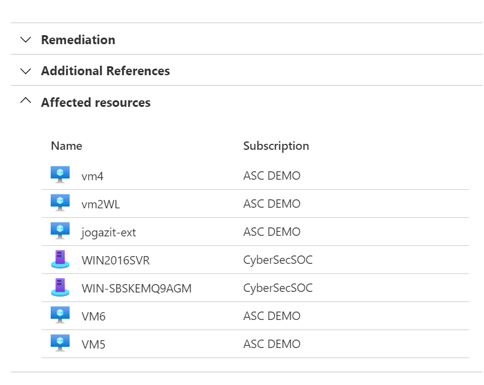Open the jogazit-ext resource name

pyautogui.click(x=108, y=233)
